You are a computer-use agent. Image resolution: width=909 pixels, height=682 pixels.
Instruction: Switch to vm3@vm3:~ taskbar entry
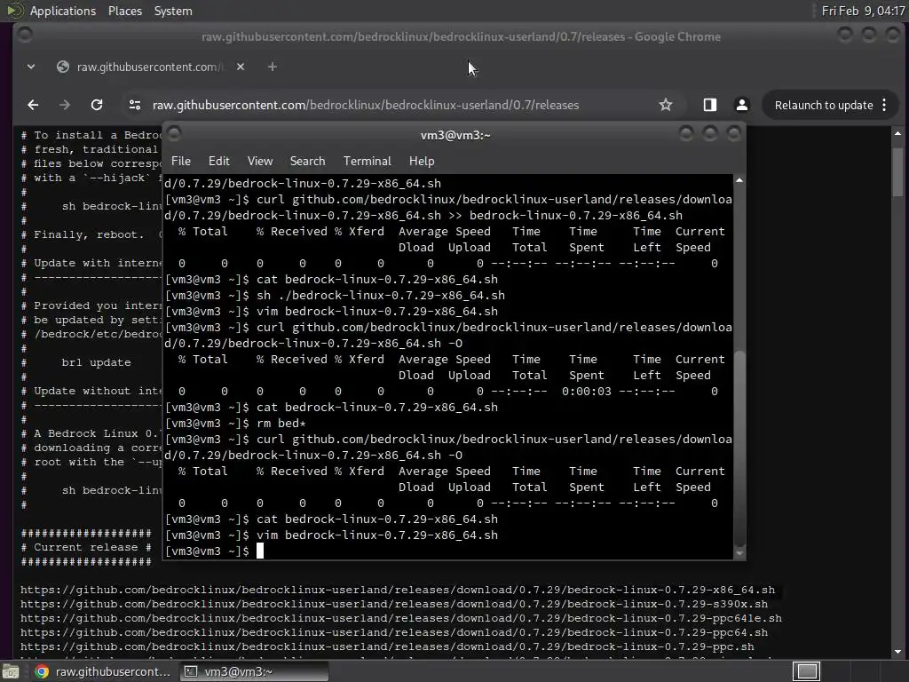coord(253,671)
